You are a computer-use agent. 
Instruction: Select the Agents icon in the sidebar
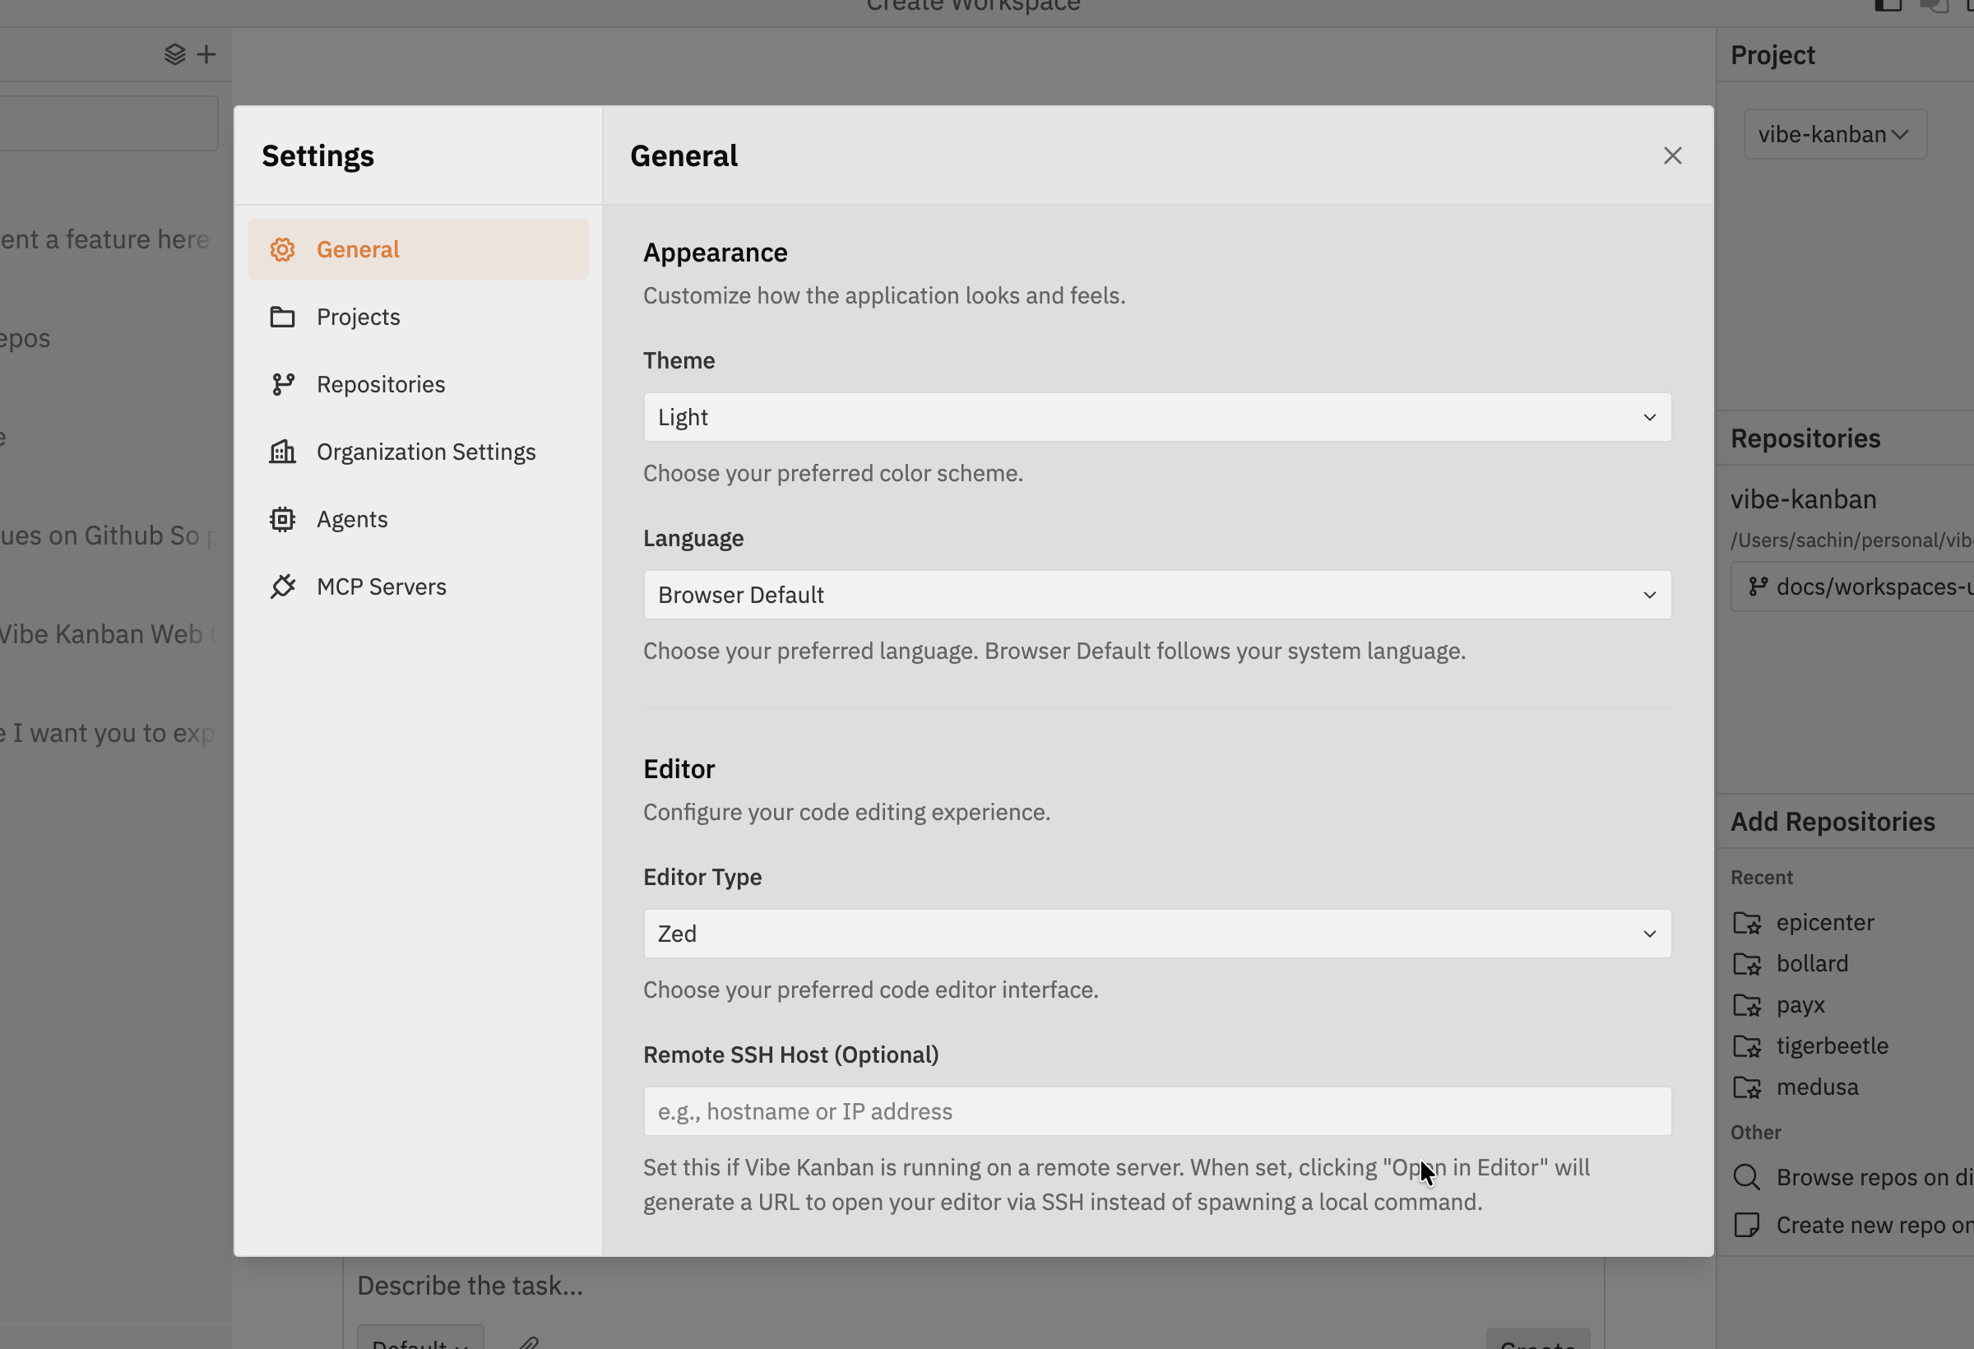click(282, 519)
